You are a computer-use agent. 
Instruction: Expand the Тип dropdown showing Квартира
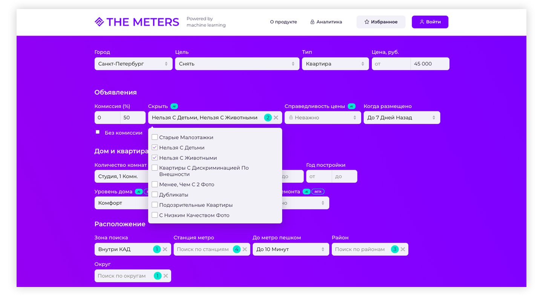point(335,64)
